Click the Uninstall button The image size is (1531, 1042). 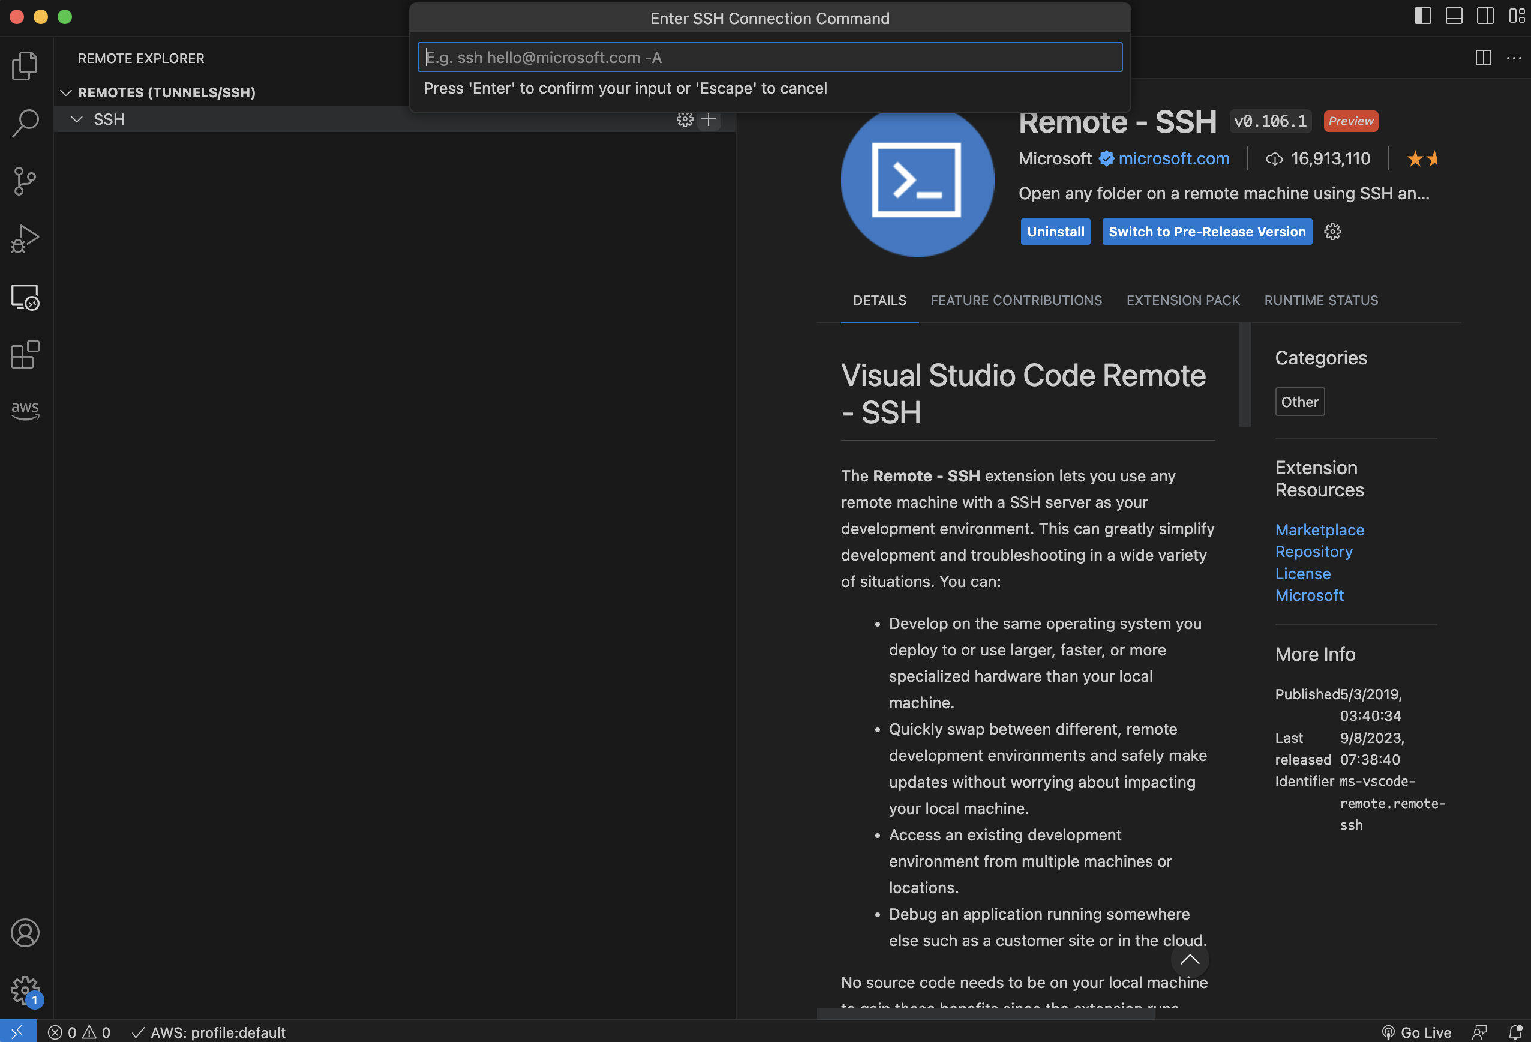pyautogui.click(x=1055, y=231)
